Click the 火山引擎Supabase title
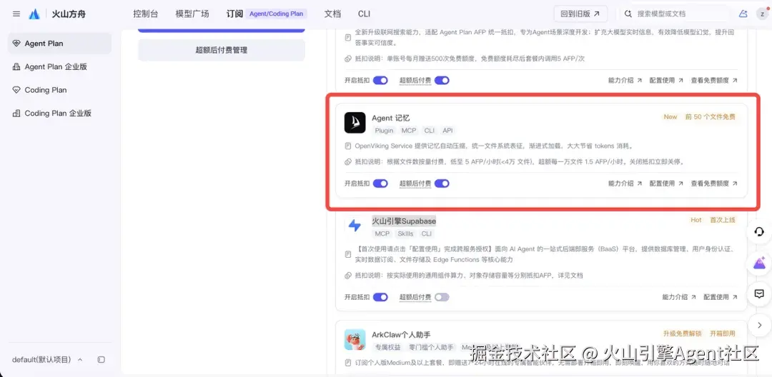 tap(404, 221)
